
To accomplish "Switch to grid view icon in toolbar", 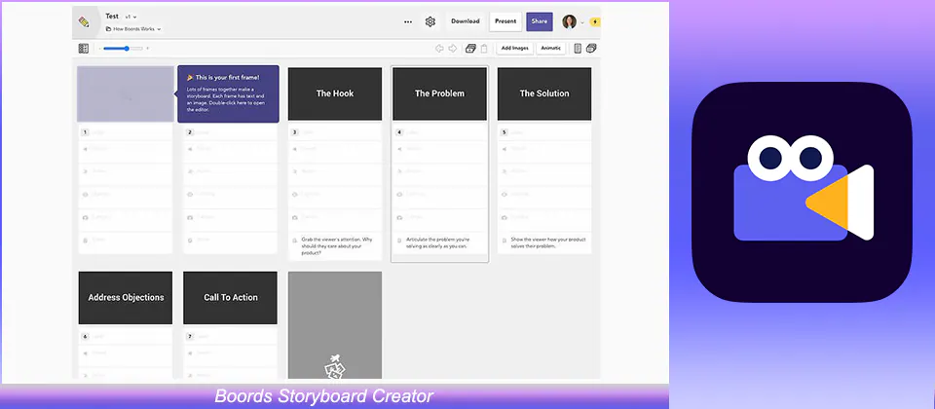I will point(84,49).
